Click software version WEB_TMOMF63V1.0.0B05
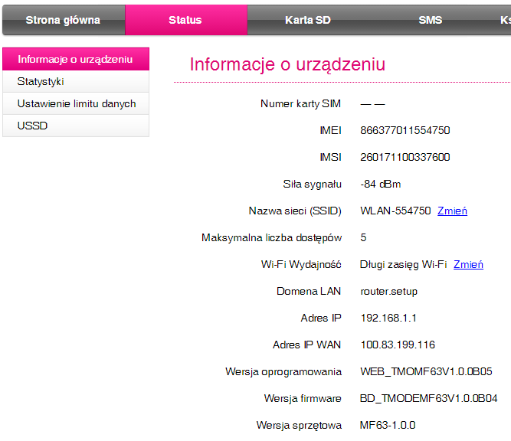The image size is (511, 441). [426, 371]
